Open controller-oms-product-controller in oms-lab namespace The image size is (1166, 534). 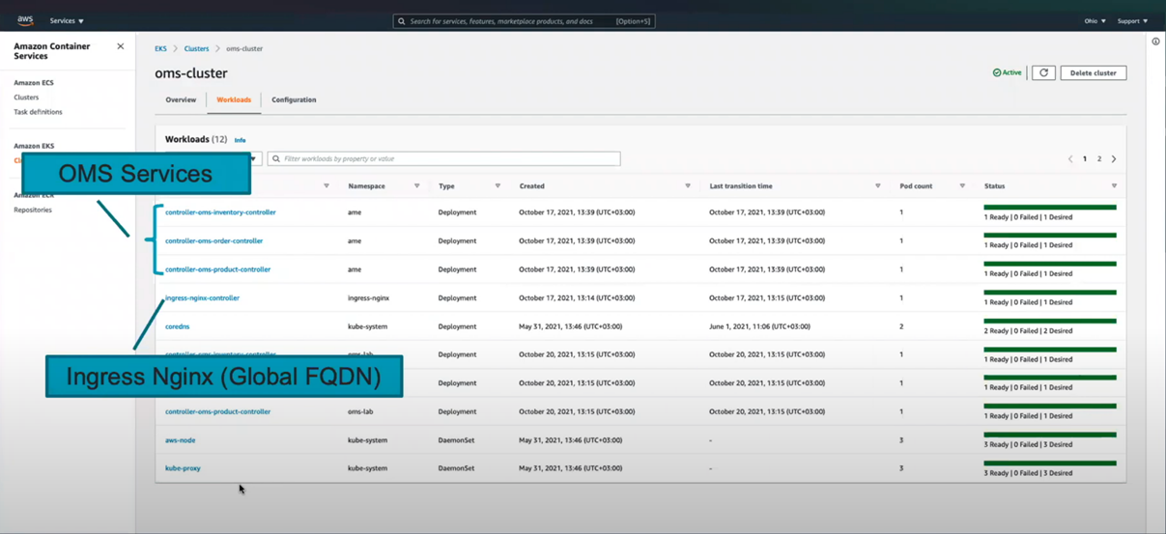(217, 411)
